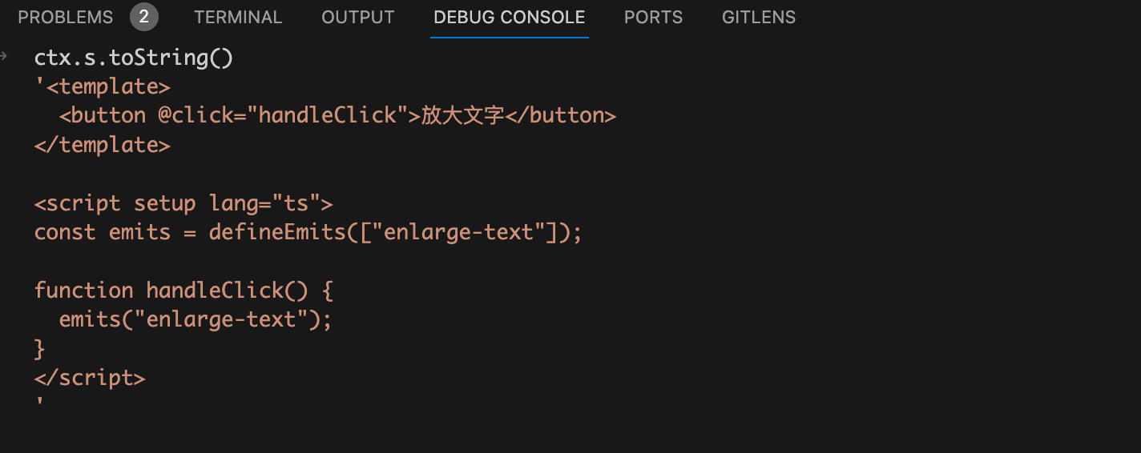Viewport: 1141px width, 453px height.
Task: Click the <script setup lang="ts"> line
Action: point(183,203)
